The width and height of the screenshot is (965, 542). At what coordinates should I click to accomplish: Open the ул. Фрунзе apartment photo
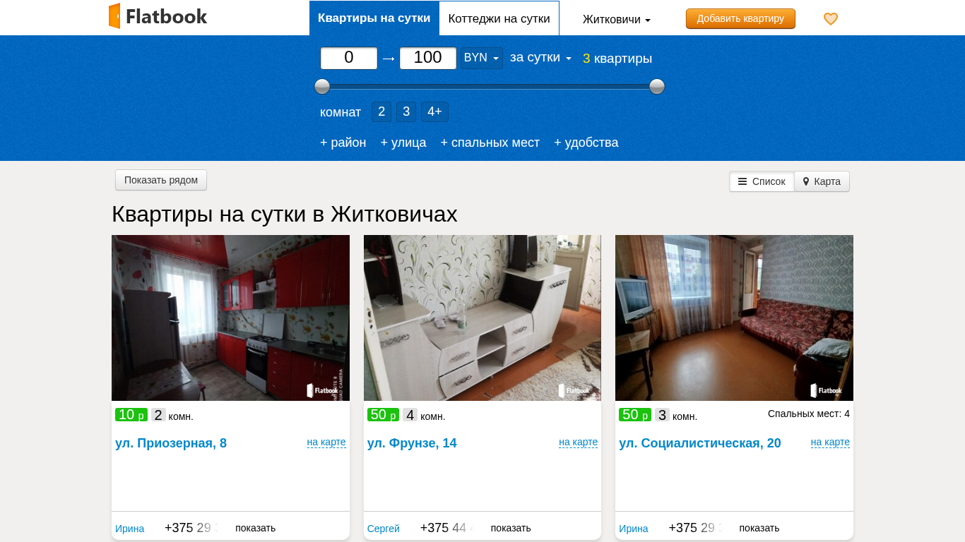(482, 318)
